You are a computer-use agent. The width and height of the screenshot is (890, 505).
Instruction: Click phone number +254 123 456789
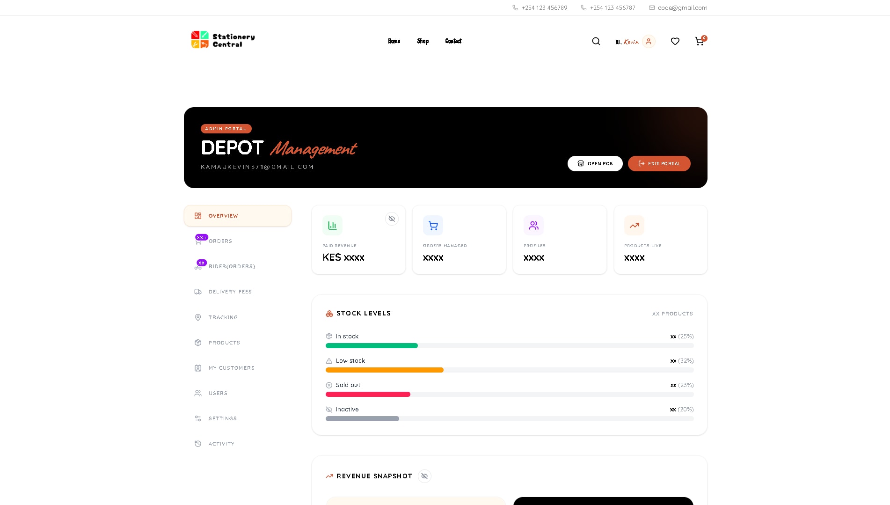pos(544,8)
